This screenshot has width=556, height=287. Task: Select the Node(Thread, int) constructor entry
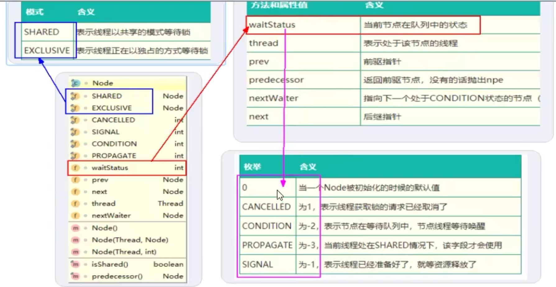pyautogui.click(x=124, y=252)
